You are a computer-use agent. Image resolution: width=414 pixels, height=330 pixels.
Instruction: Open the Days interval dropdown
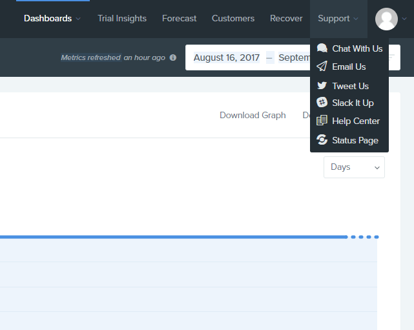(x=354, y=167)
